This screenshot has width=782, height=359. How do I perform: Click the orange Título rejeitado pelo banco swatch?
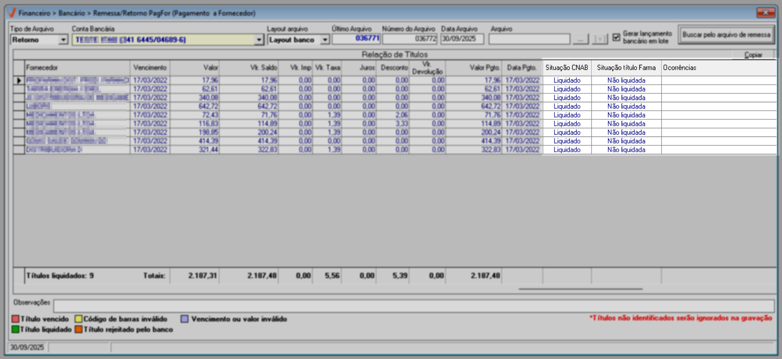[78, 329]
